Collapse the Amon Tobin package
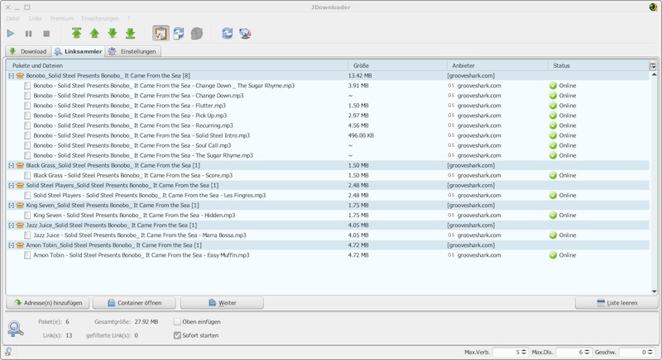The height and width of the screenshot is (360, 662). (x=11, y=245)
